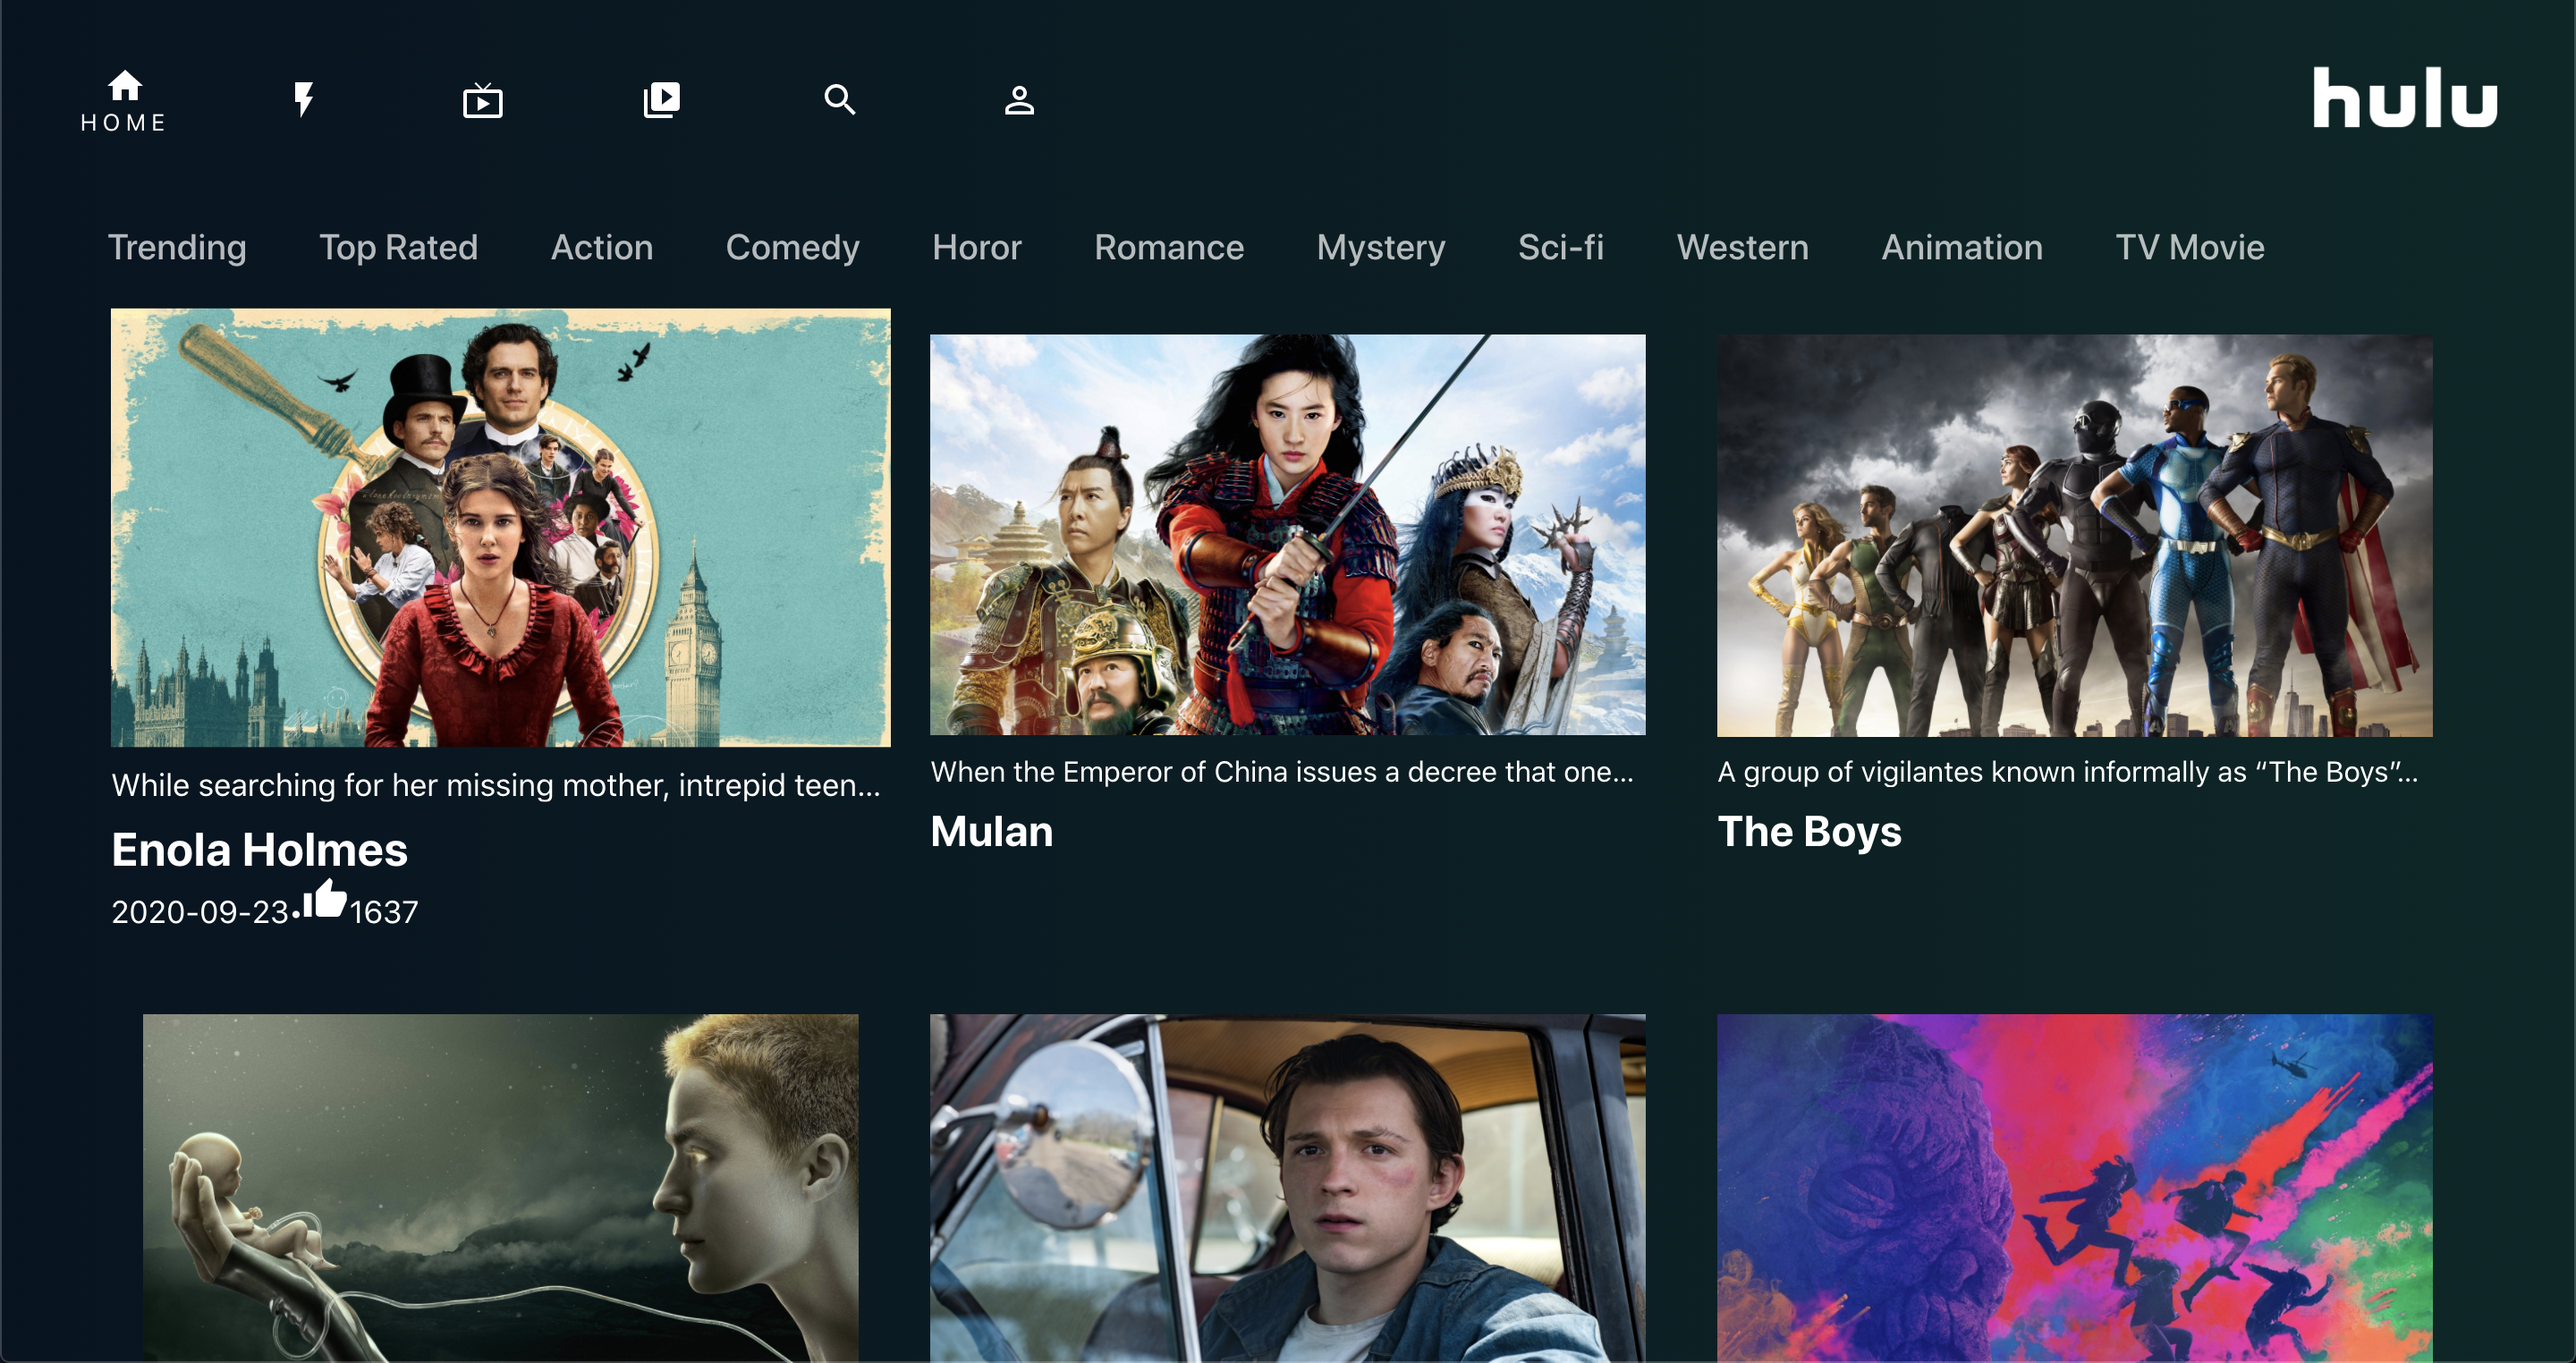Open the account profile icon
2576x1363 pixels.
pos(1019,100)
